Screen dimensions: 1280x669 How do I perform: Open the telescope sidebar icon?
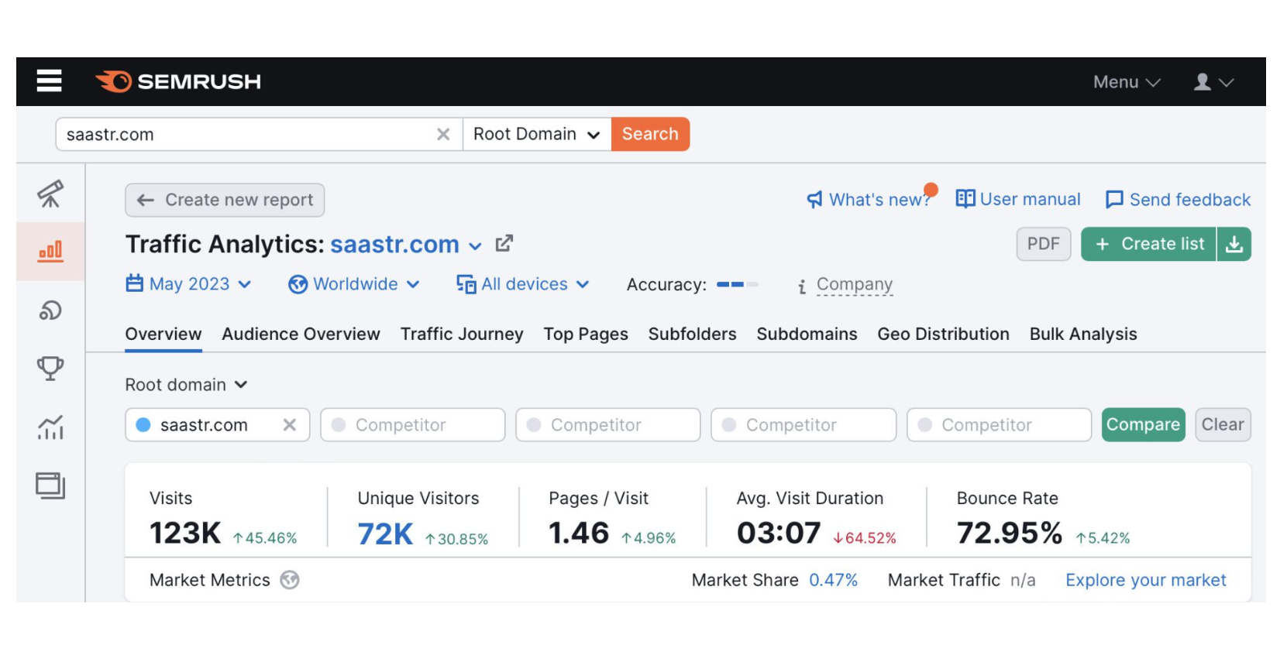(x=50, y=194)
